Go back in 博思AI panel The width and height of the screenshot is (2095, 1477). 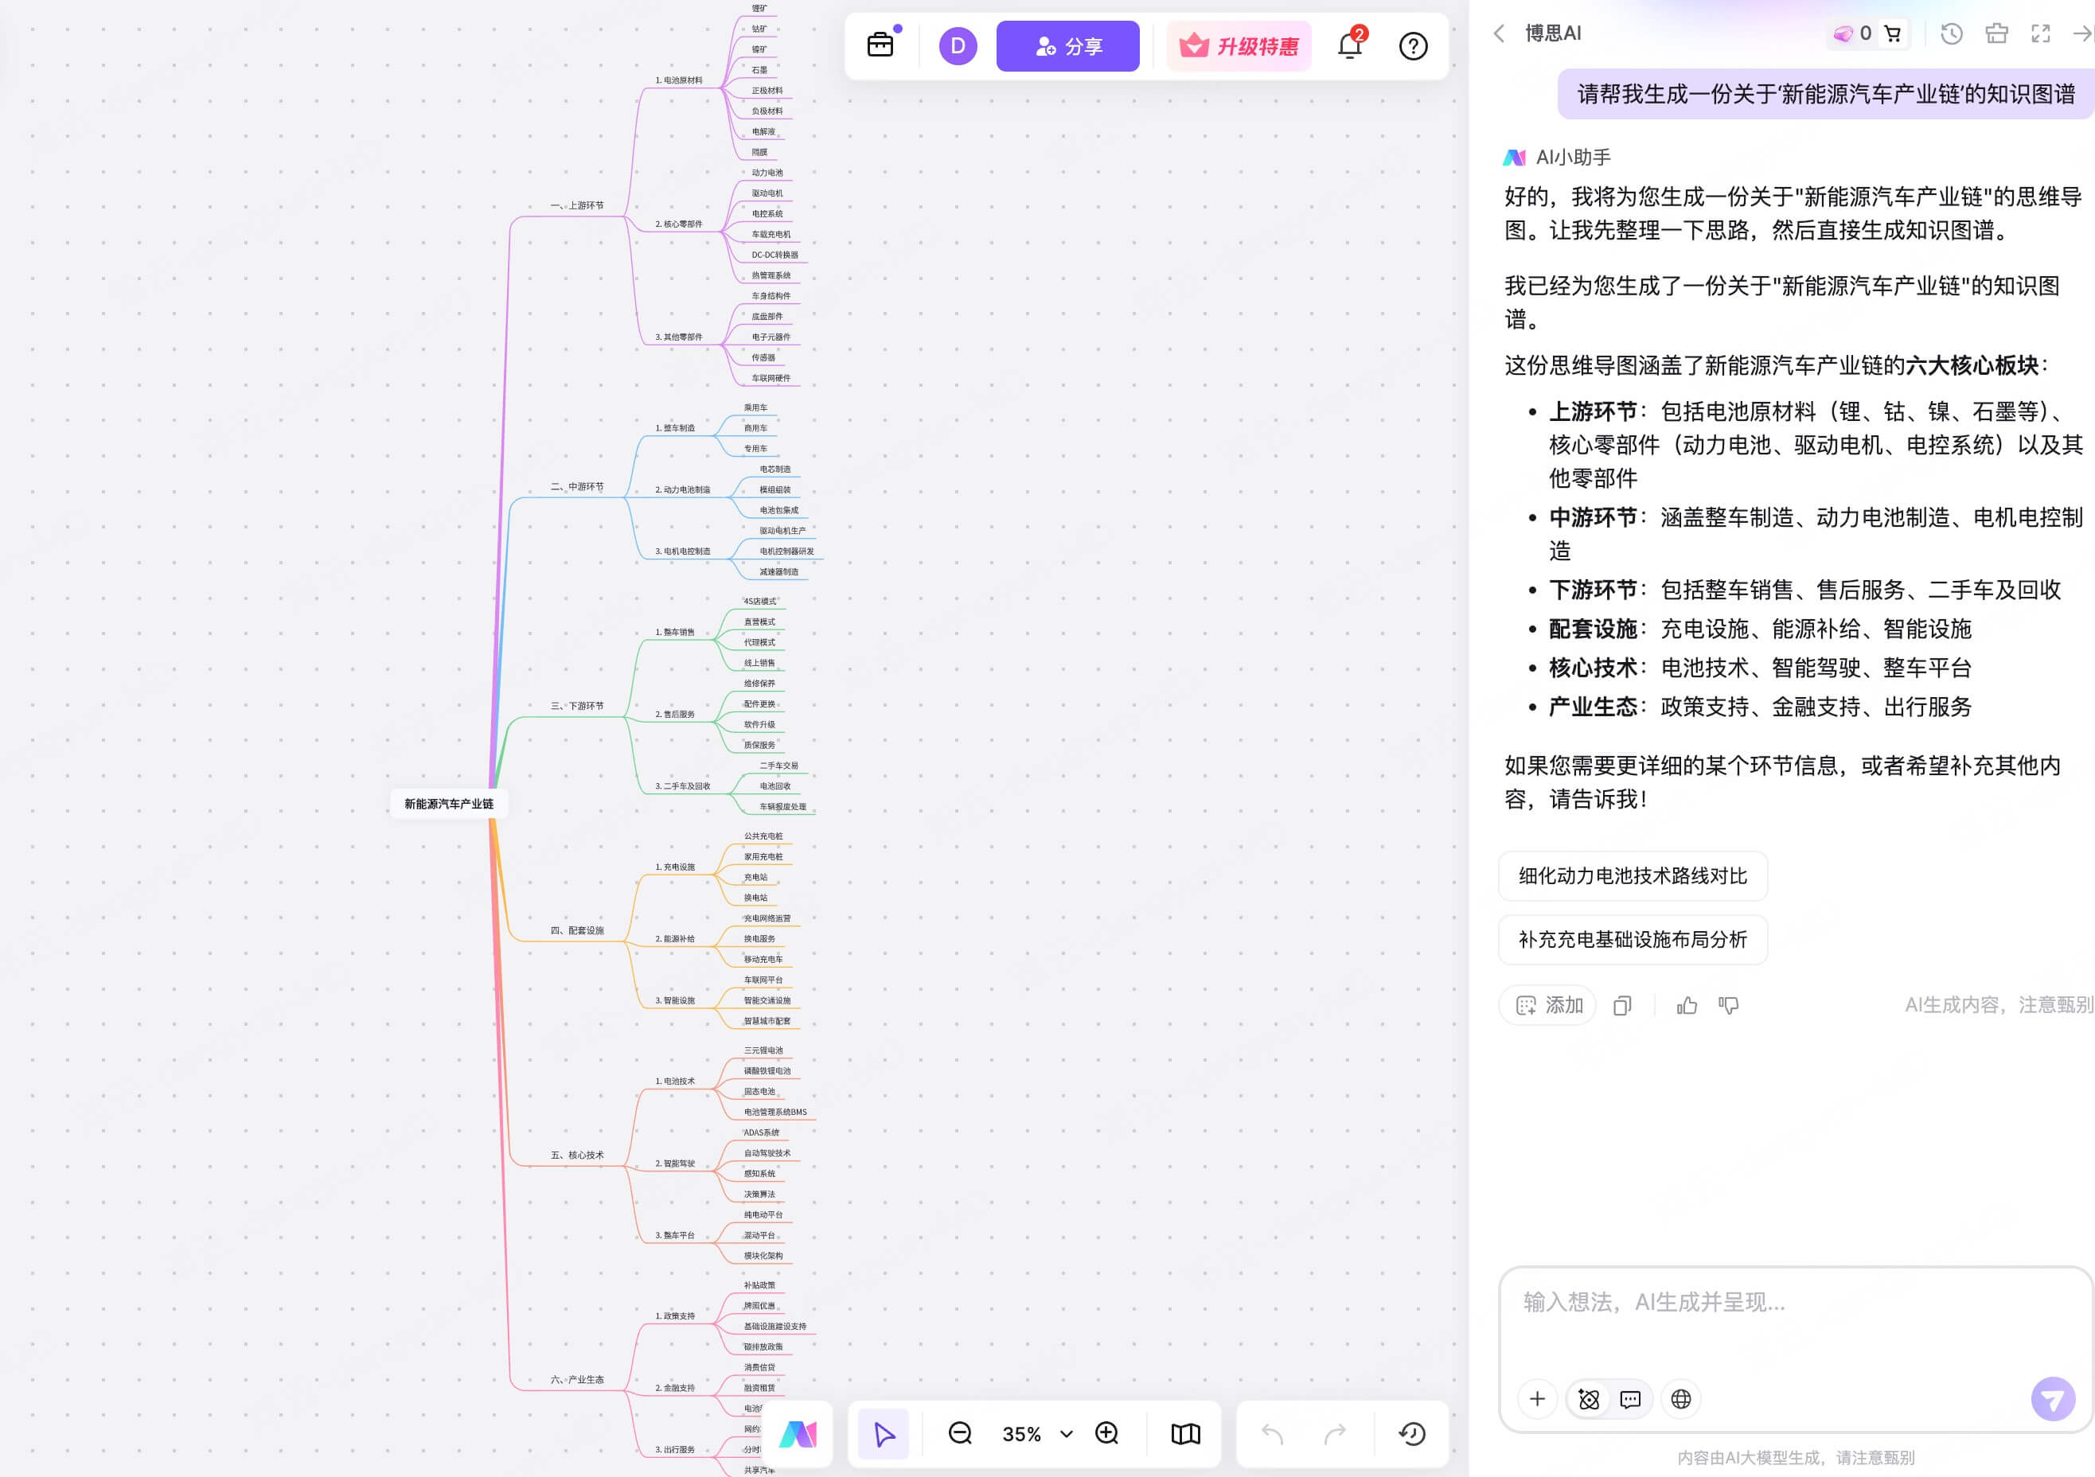[1498, 33]
